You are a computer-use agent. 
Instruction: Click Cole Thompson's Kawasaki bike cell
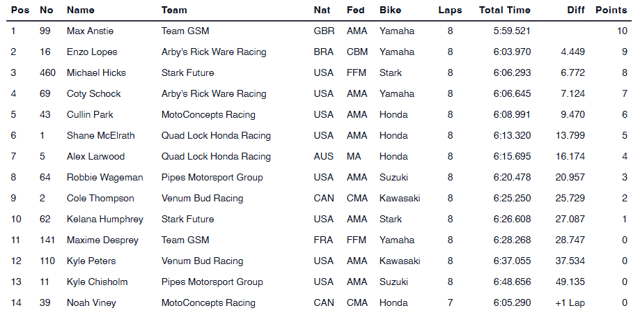click(x=400, y=199)
